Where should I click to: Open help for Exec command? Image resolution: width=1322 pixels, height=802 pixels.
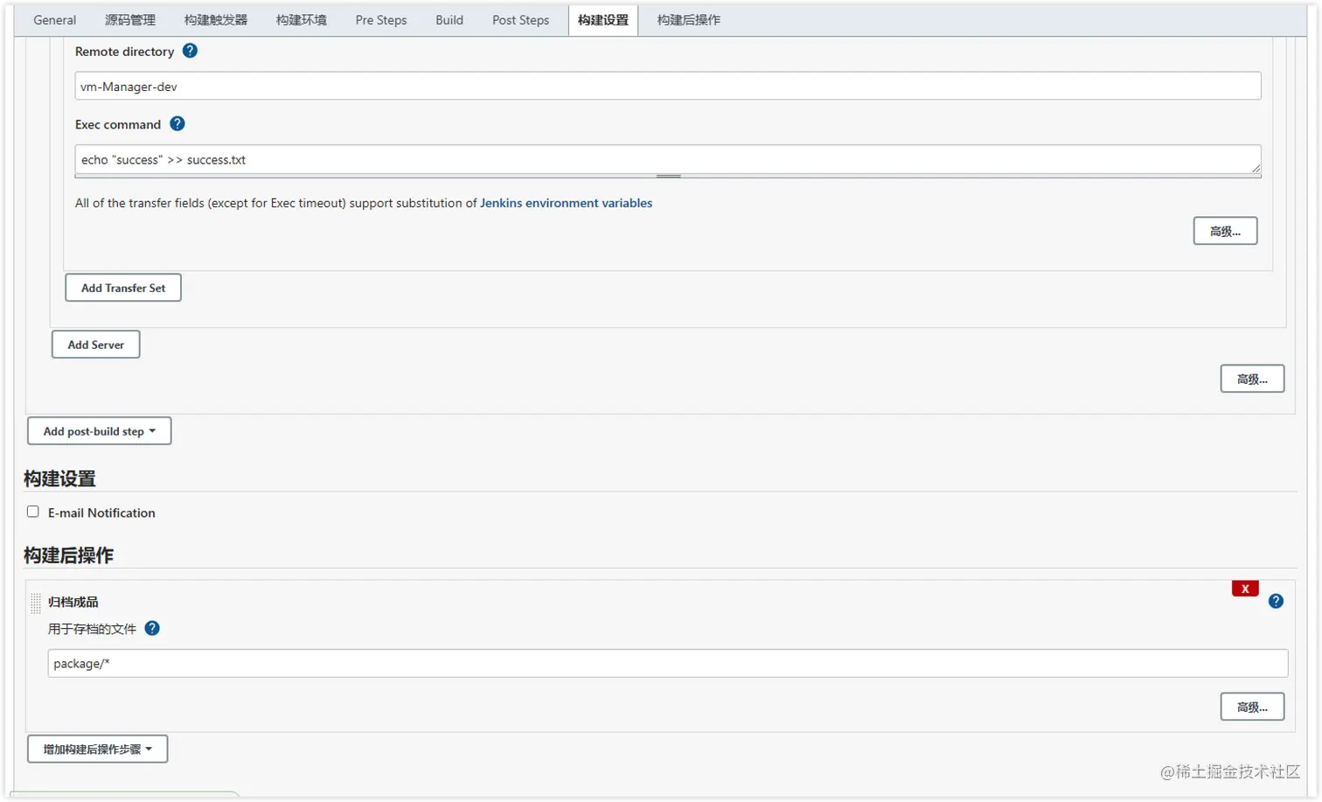point(177,123)
